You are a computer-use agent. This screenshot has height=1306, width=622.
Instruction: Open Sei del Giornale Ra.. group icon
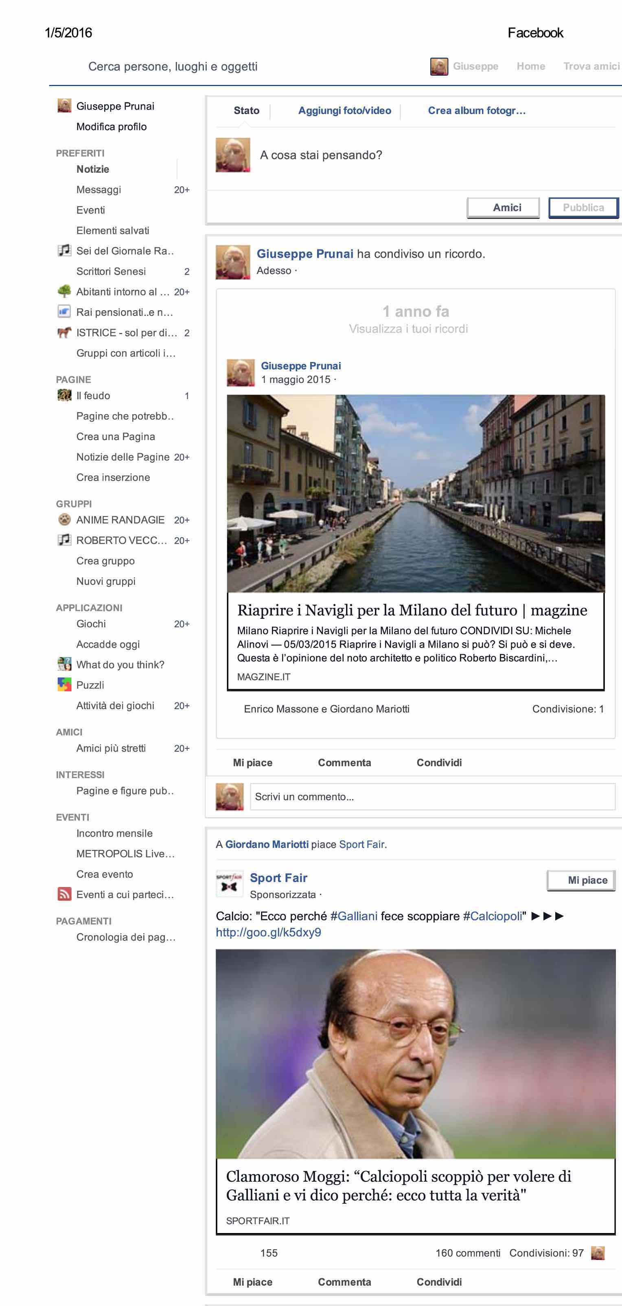(64, 250)
